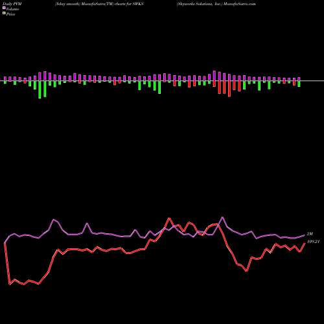Select the 'Price' legend label

point(10,14)
